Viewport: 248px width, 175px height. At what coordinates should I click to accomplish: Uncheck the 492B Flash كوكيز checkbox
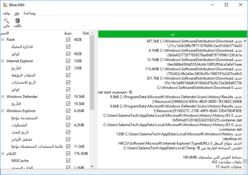[68, 54]
